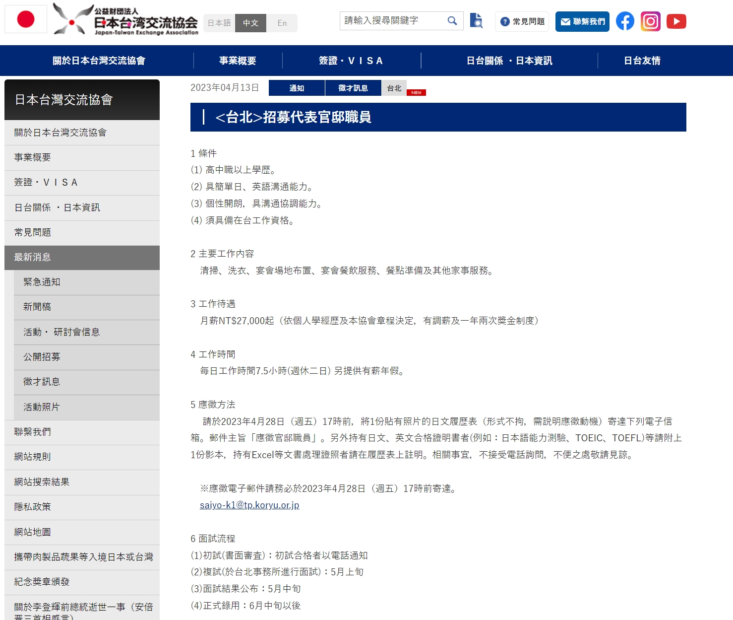Open 徵才訊息 sidebar sub-item
This screenshot has height=620, width=733.
(x=87, y=382)
